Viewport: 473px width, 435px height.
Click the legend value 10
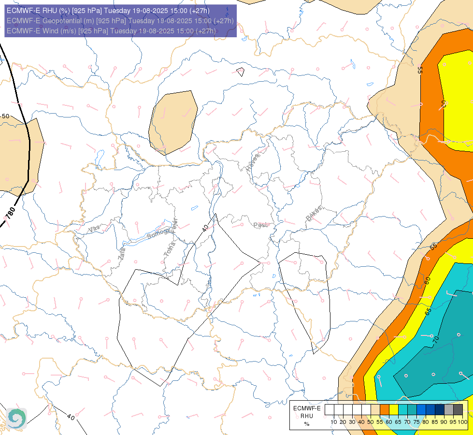334,422
